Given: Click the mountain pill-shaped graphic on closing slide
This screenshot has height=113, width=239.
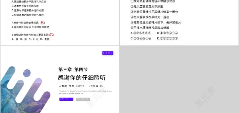Looking at the screenshot, I should (x=25, y=90).
